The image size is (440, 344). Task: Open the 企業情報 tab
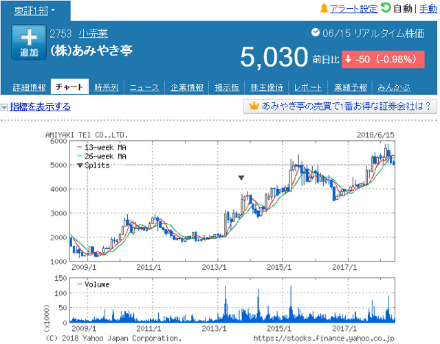(x=187, y=87)
